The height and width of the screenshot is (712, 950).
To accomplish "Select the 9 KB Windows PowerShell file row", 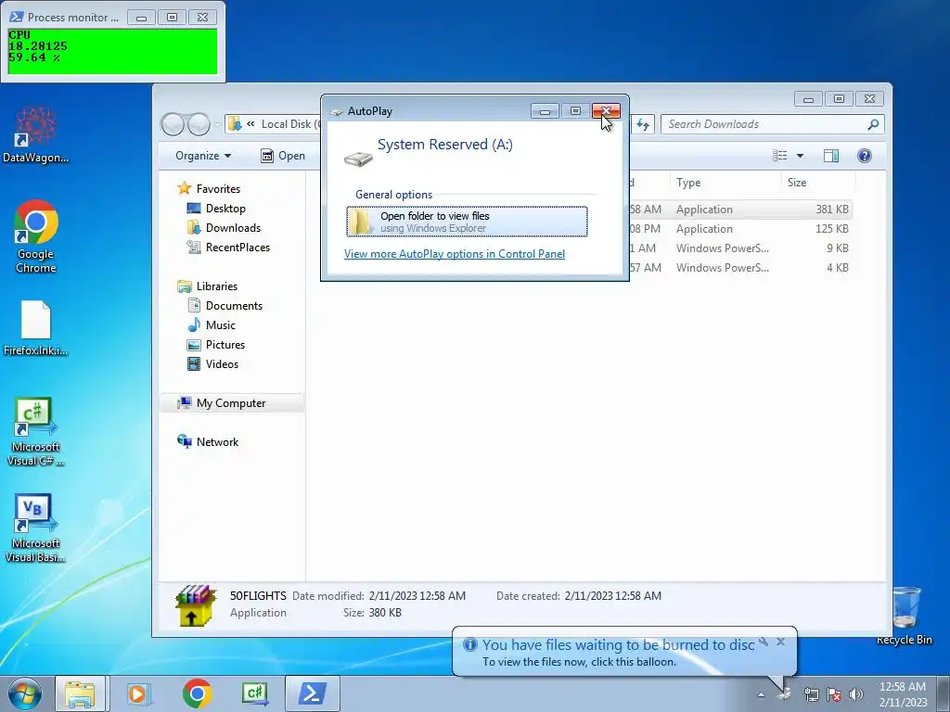I will point(739,248).
